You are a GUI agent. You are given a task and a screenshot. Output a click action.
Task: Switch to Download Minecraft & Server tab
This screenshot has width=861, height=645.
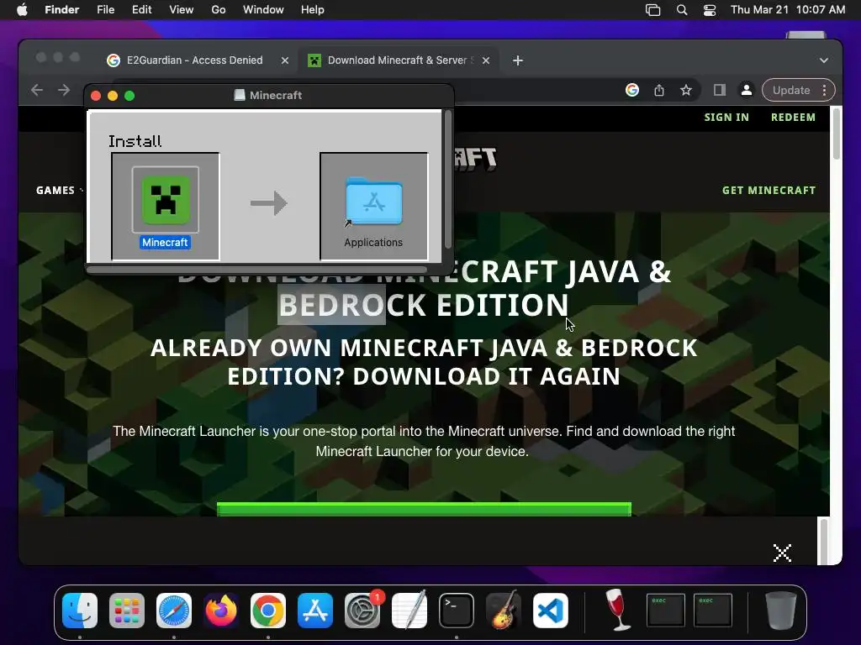398,60
